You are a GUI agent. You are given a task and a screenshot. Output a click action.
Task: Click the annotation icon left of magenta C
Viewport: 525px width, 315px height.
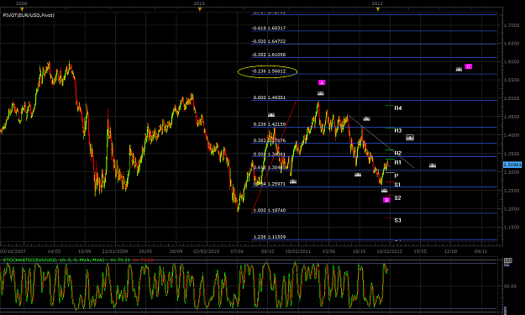pos(459,69)
